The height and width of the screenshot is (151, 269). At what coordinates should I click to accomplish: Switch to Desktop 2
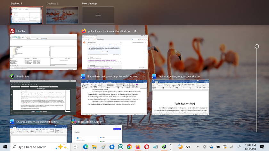pos(62,15)
